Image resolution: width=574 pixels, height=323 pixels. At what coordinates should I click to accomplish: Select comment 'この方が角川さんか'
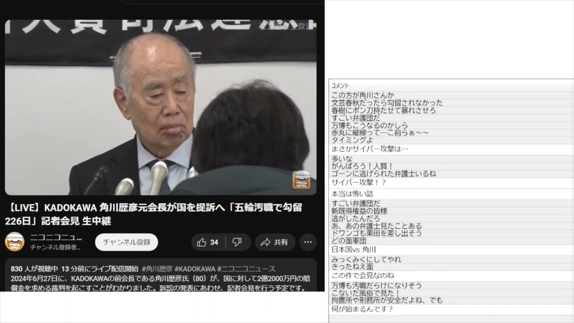(362, 95)
